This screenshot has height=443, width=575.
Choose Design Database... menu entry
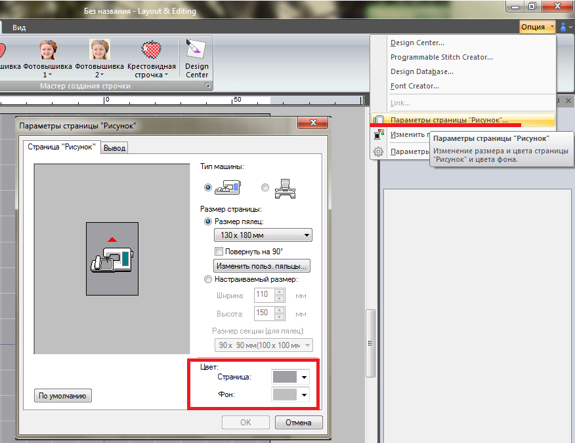pos(421,72)
